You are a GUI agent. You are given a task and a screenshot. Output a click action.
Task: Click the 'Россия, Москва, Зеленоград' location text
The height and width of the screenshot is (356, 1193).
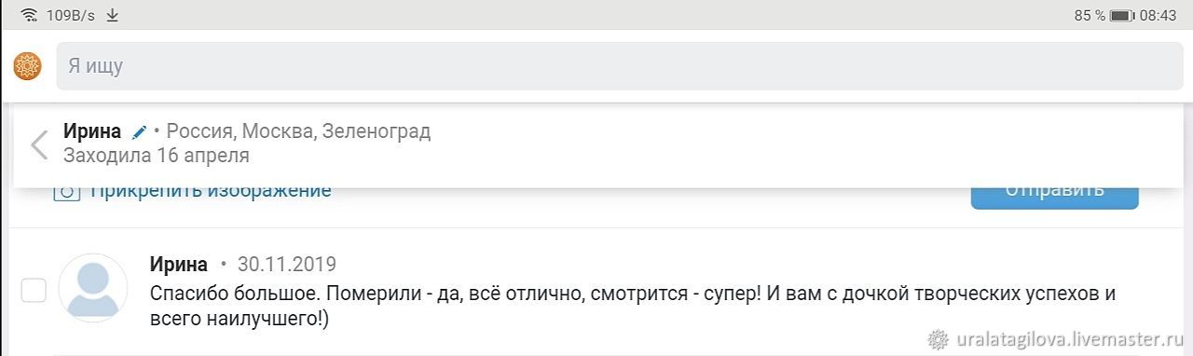coord(299,131)
